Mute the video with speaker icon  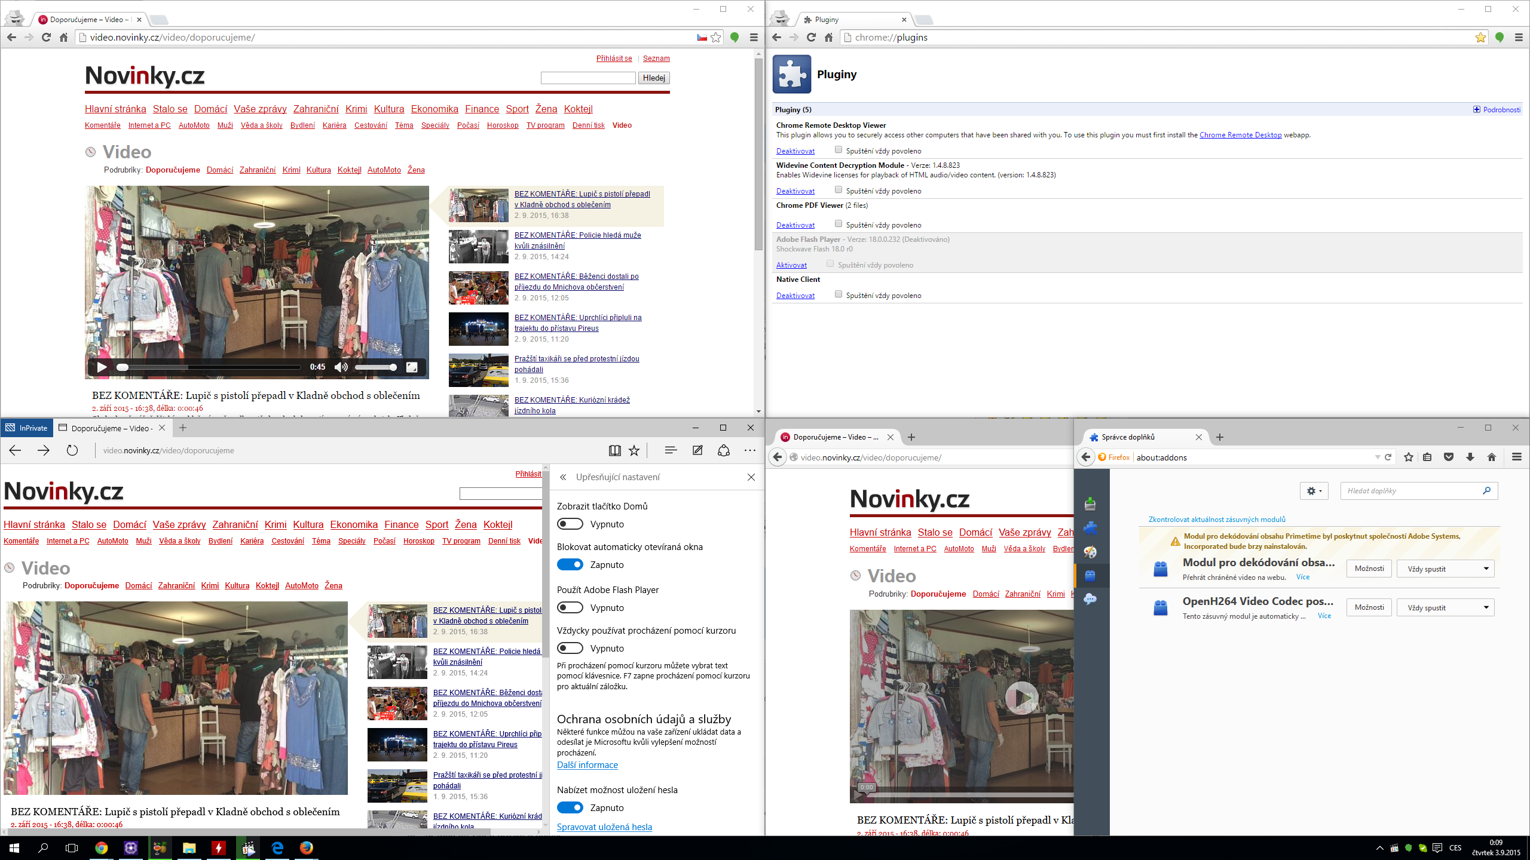341,367
